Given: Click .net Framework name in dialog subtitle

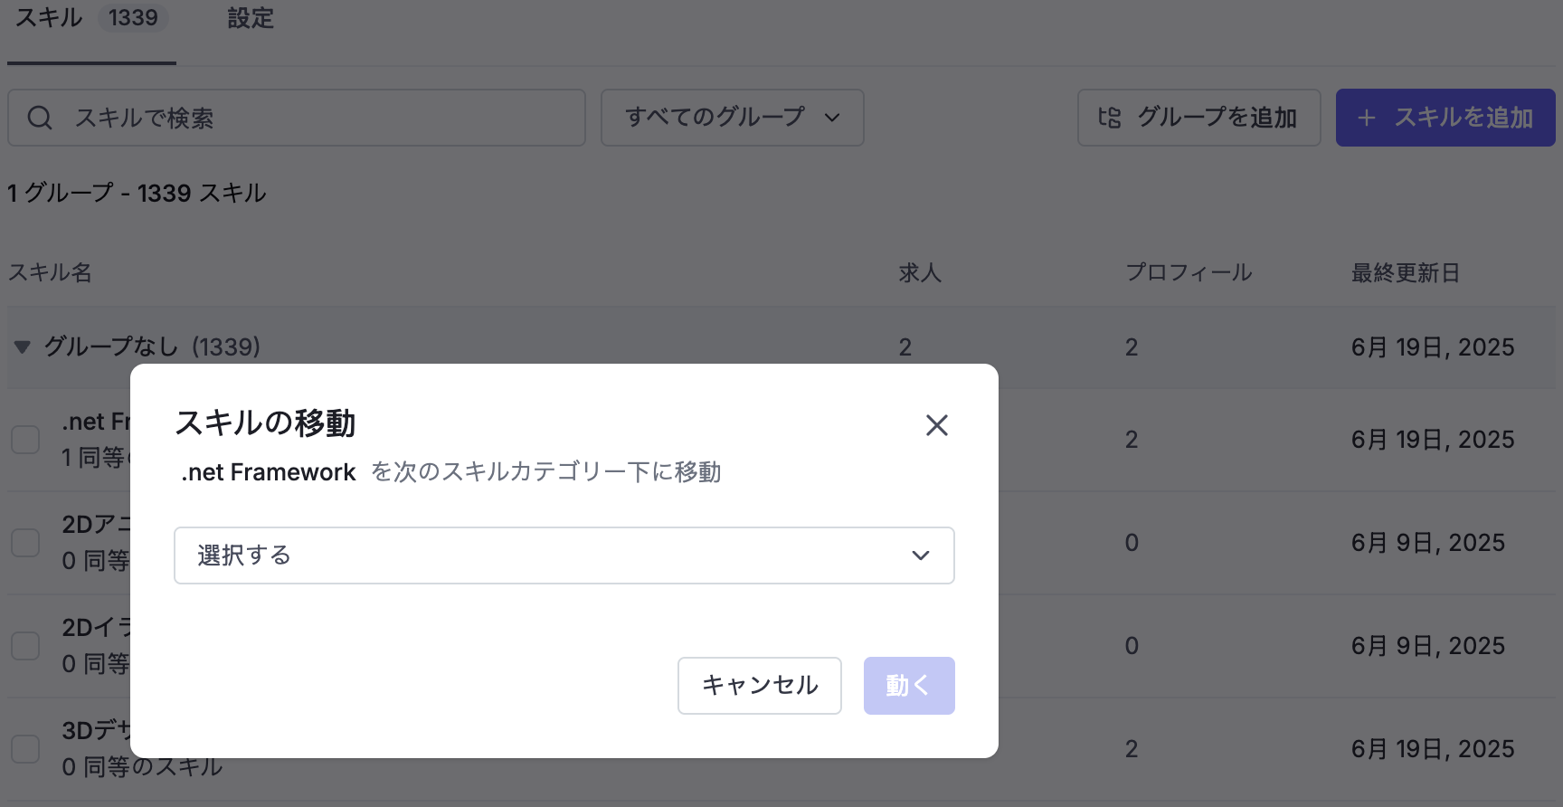Looking at the screenshot, I should (x=269, y=472).
